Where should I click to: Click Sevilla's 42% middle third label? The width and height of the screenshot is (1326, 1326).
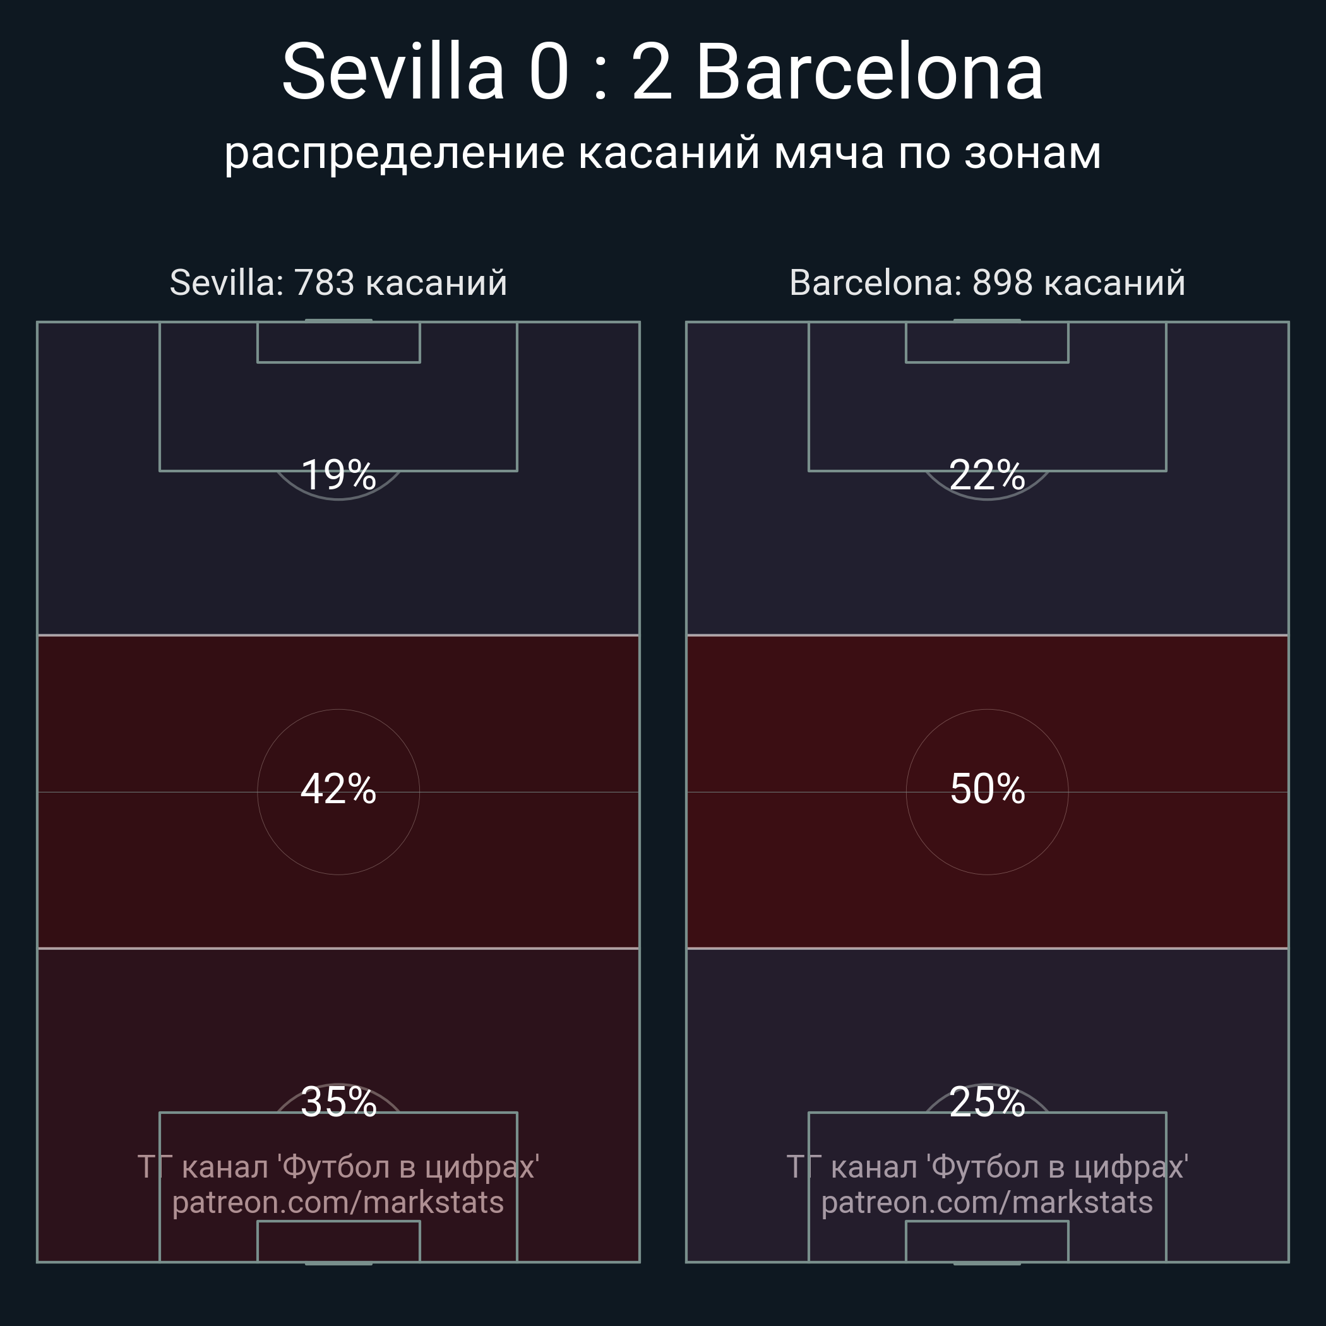click(x=338, y=789)
